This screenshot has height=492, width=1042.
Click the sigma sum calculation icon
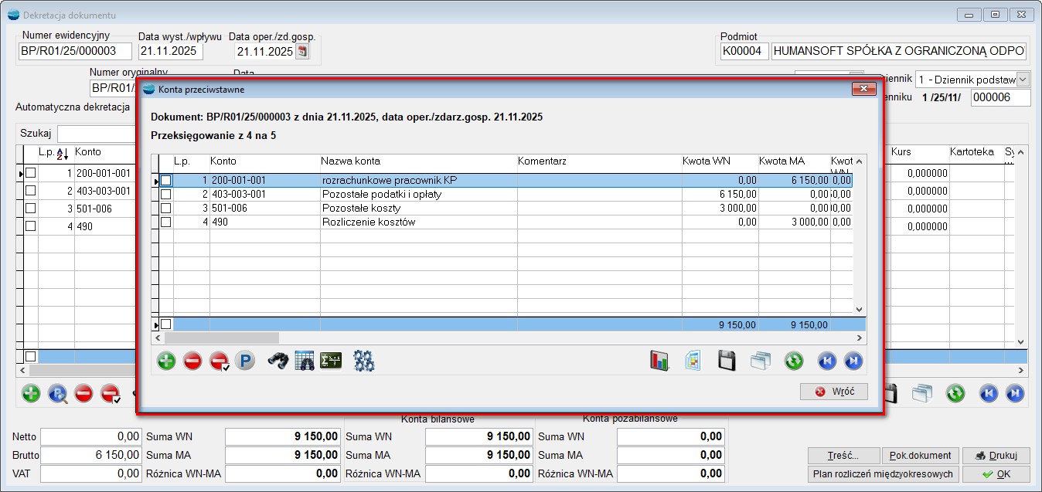click(331, 361)
